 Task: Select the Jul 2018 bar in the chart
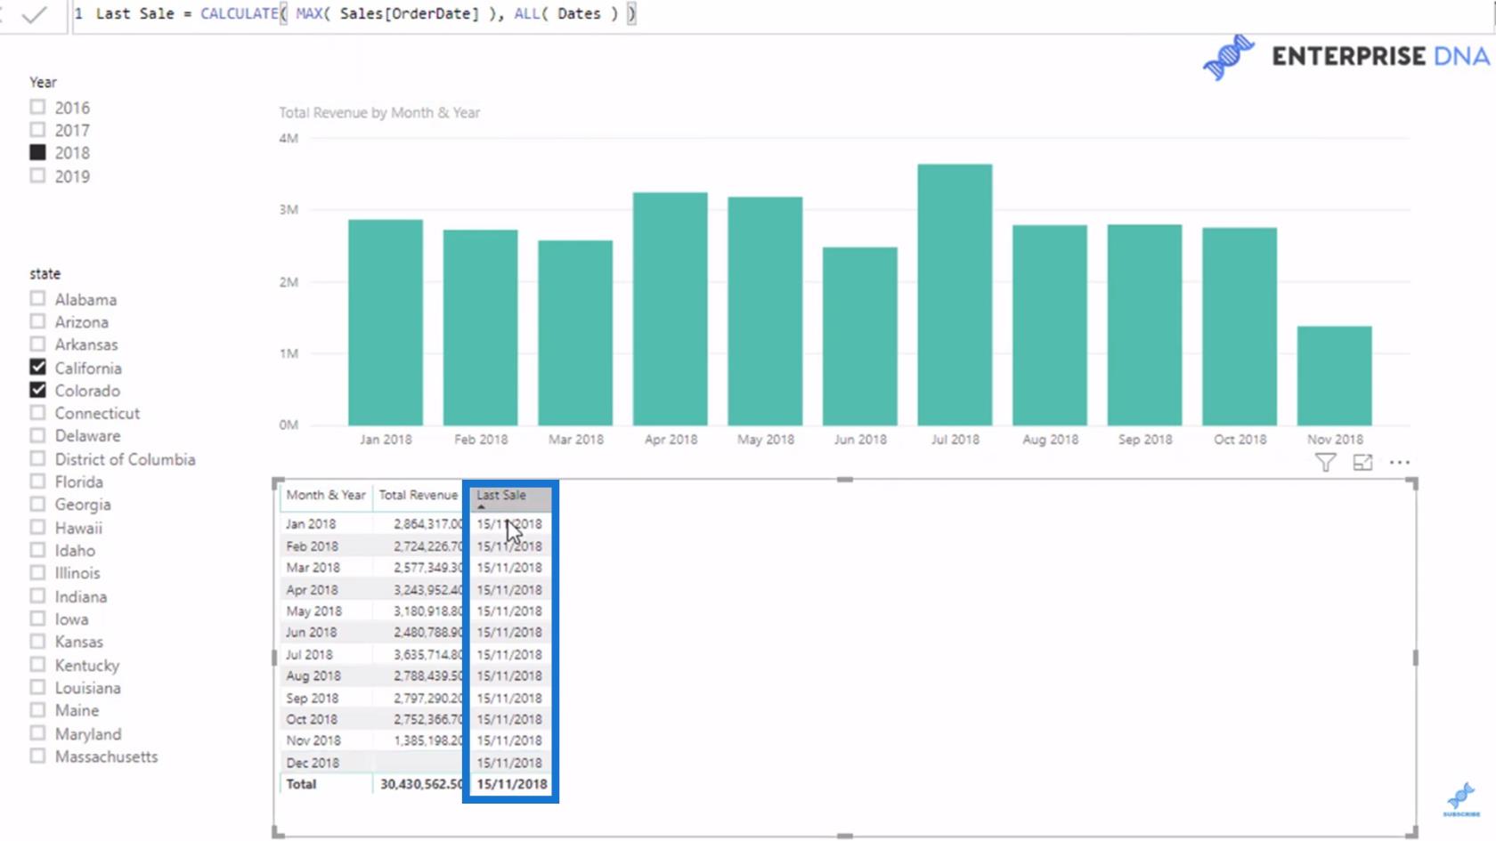pos(955,295)
